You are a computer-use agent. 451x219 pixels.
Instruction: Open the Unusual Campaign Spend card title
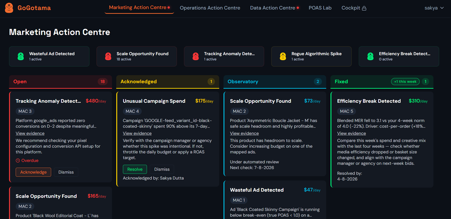pyautogui.click(x=154, y=101)
